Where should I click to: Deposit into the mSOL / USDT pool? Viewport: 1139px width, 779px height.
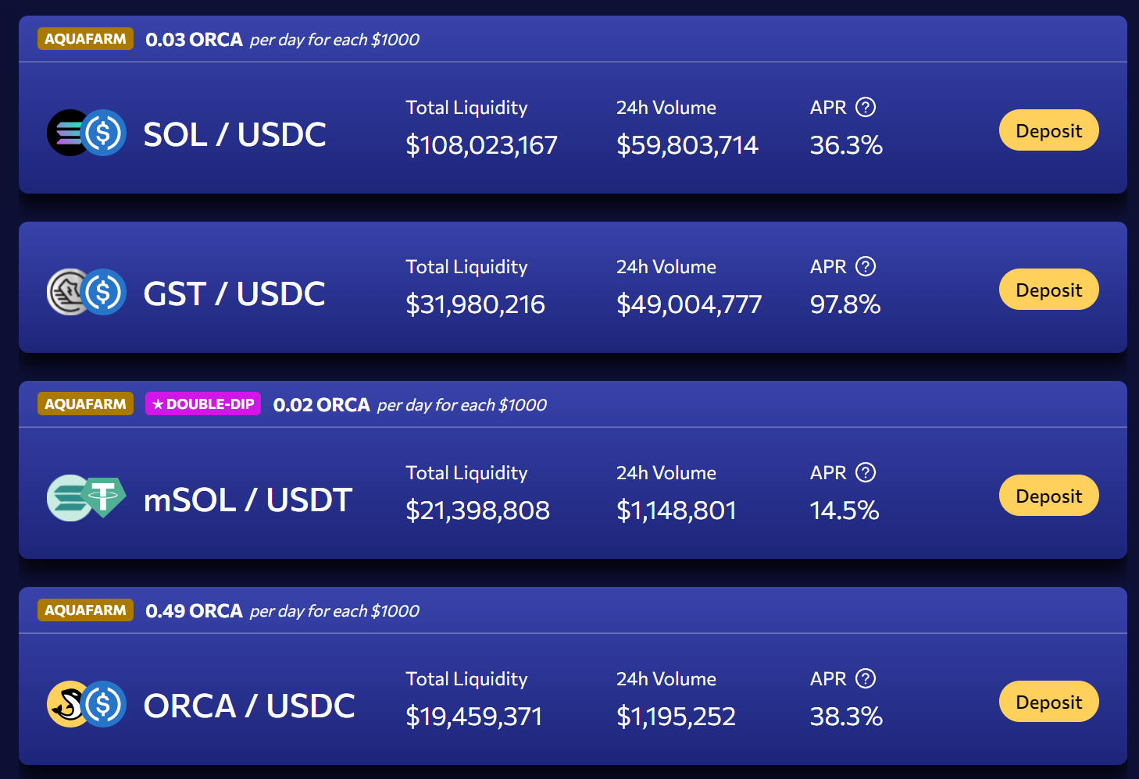pos(1048,496)
